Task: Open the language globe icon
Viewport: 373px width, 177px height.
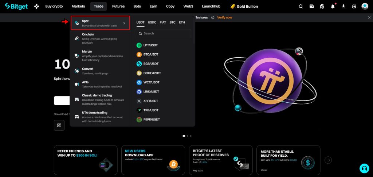Action: (354, 7)
